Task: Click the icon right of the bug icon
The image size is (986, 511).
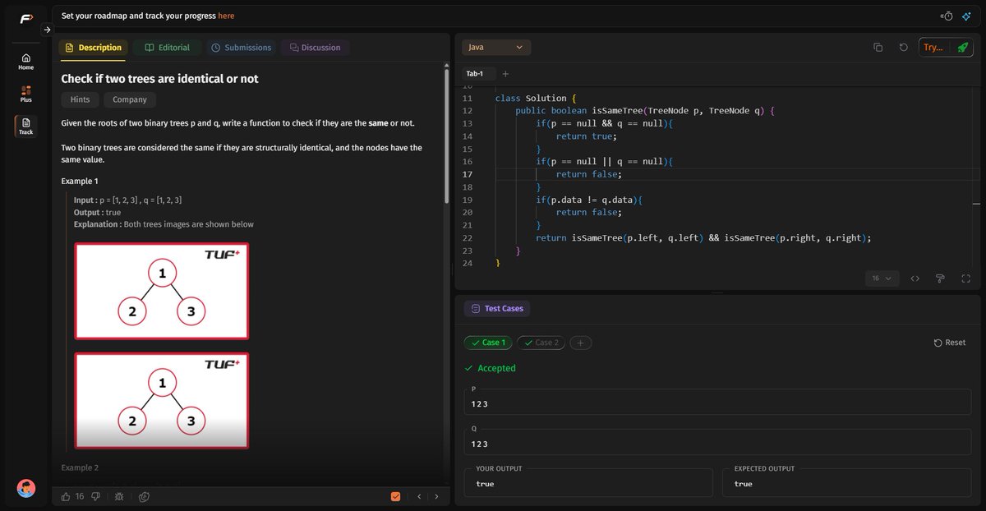Action: click(145, 496)
